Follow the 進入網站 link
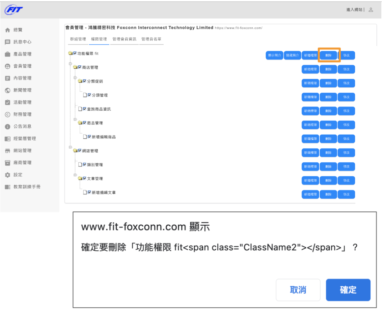Screen dimensions: 382x314 (x=354, y=10)
